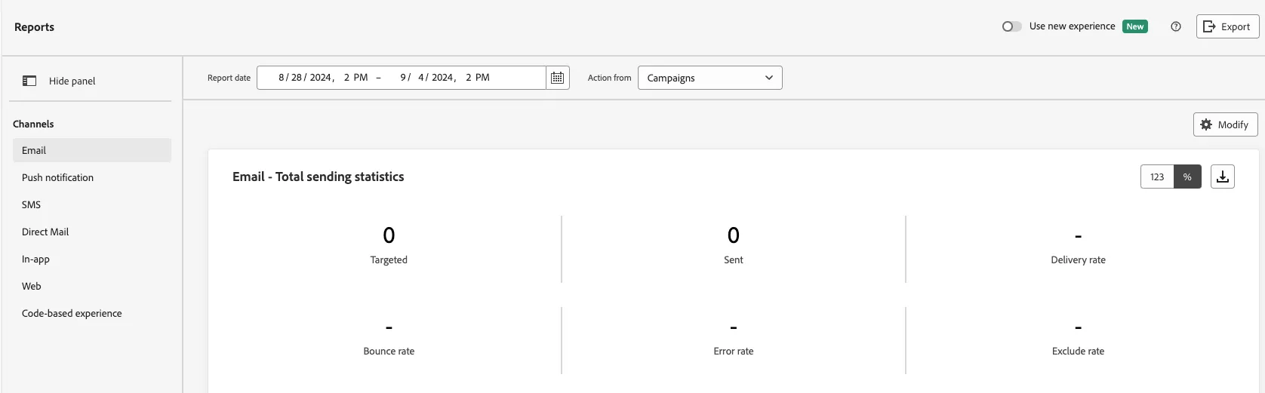Select the Code-based experience channel
This screenshot has height=393, width=1265.
click(92, 313)
